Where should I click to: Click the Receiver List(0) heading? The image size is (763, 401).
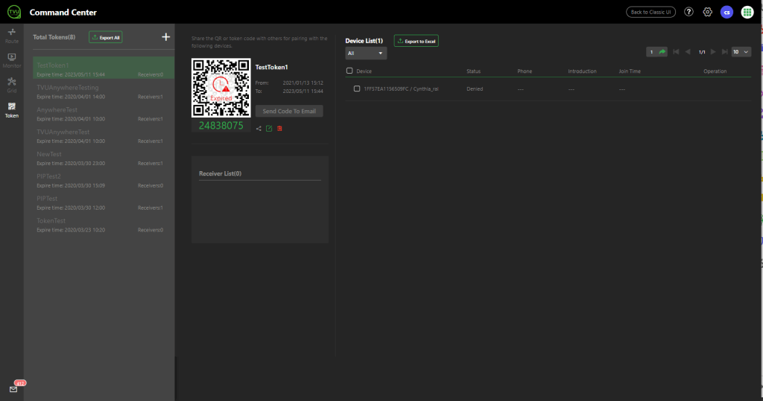pos(220,173)
